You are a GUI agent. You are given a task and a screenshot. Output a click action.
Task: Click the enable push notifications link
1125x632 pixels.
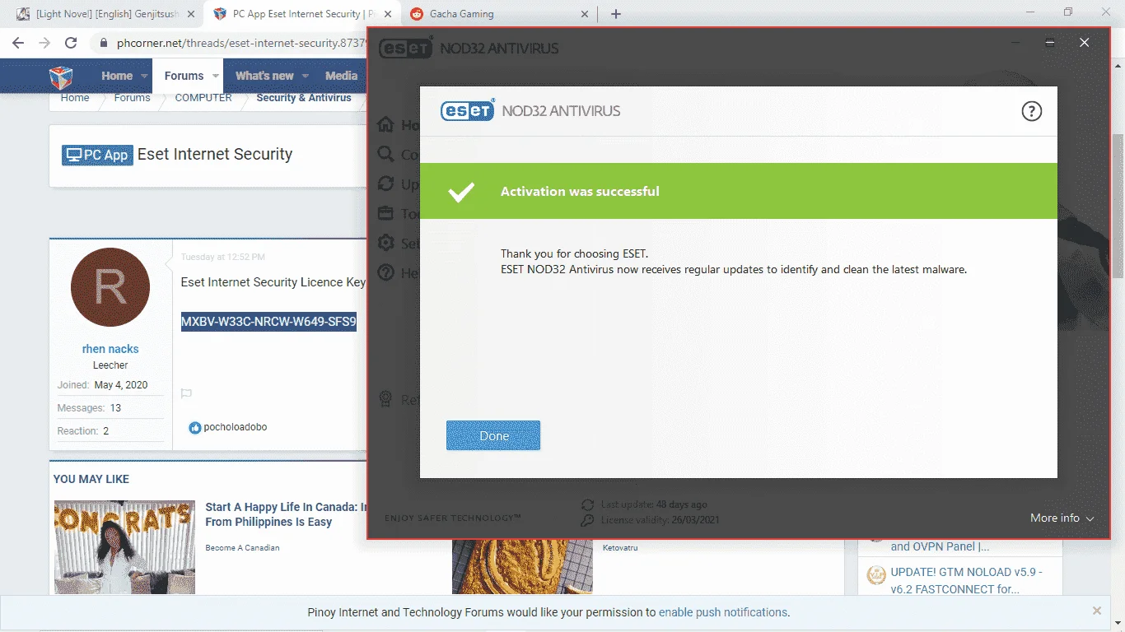[x=724, y=612]
